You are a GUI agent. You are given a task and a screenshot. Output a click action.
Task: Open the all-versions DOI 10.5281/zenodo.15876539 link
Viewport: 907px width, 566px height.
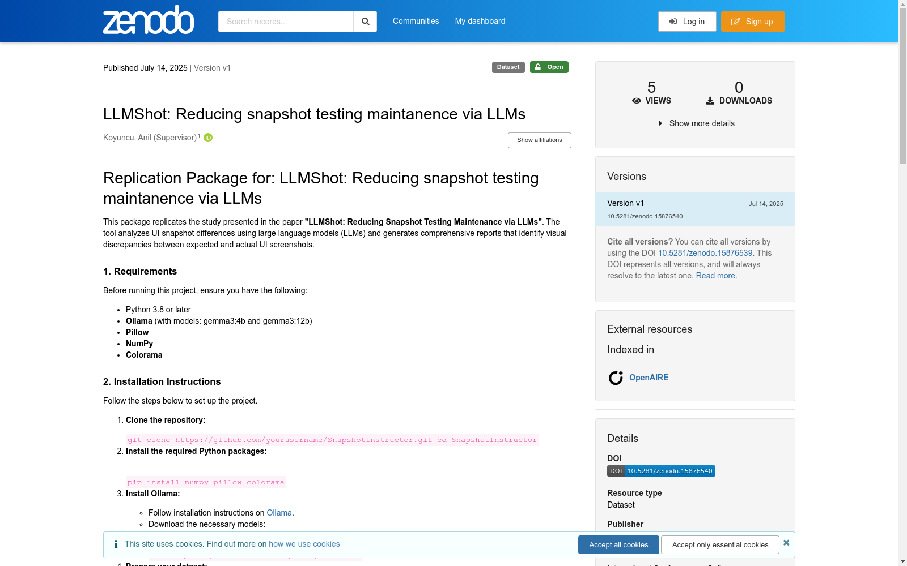point(705,253)
